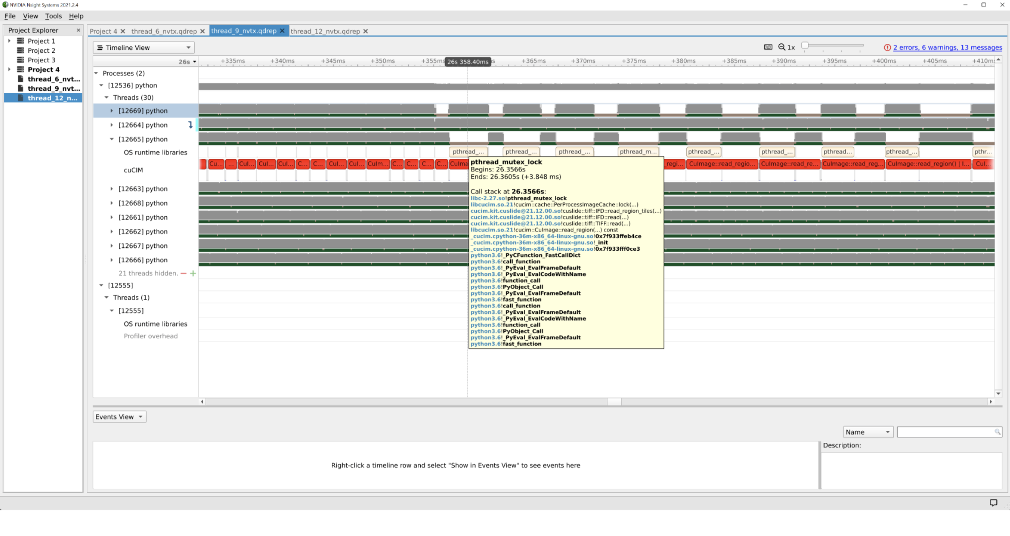The image size is (1010, 536).
Task: Click the red minus beside hidden threads
Action: coord(184,273)
